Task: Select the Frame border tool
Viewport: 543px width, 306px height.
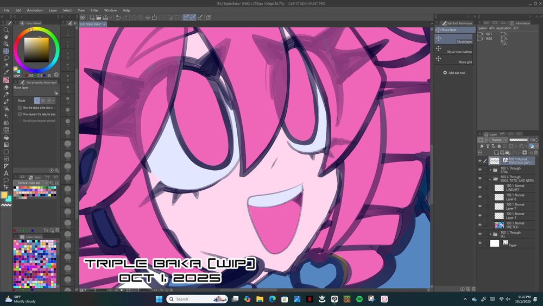Action: [6, 159]
